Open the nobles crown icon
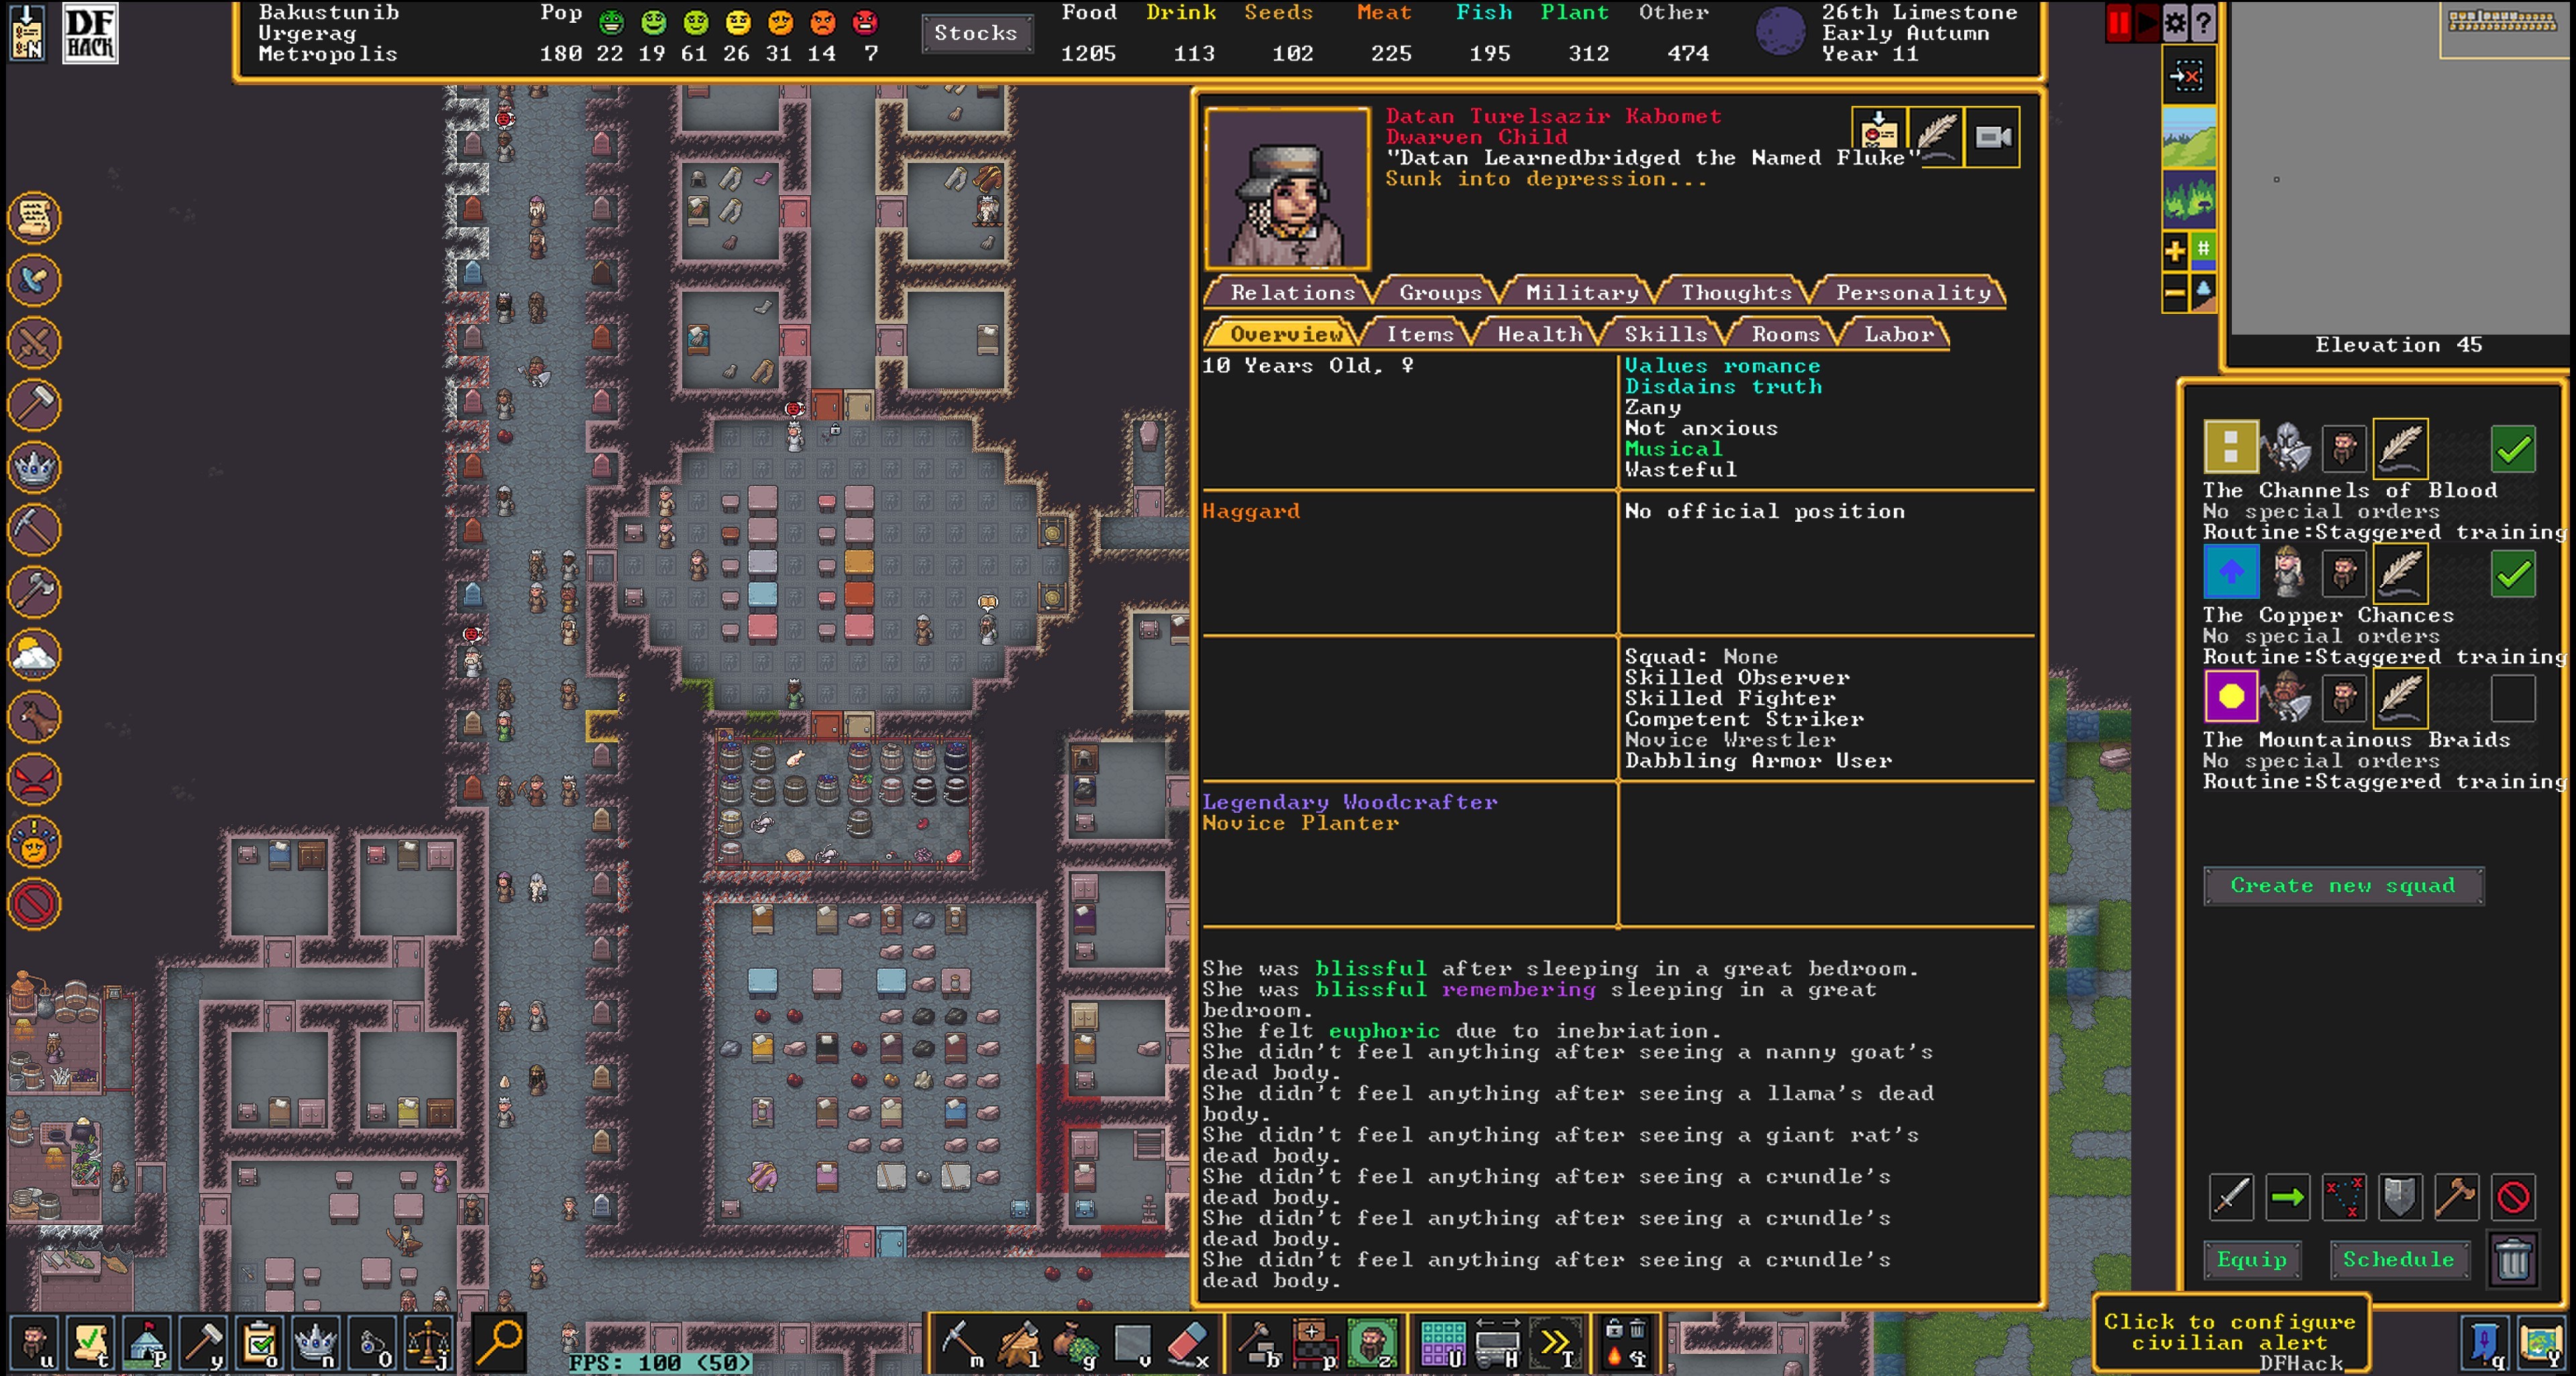Viewport: 2576px width, 1376px height. 316,1342
